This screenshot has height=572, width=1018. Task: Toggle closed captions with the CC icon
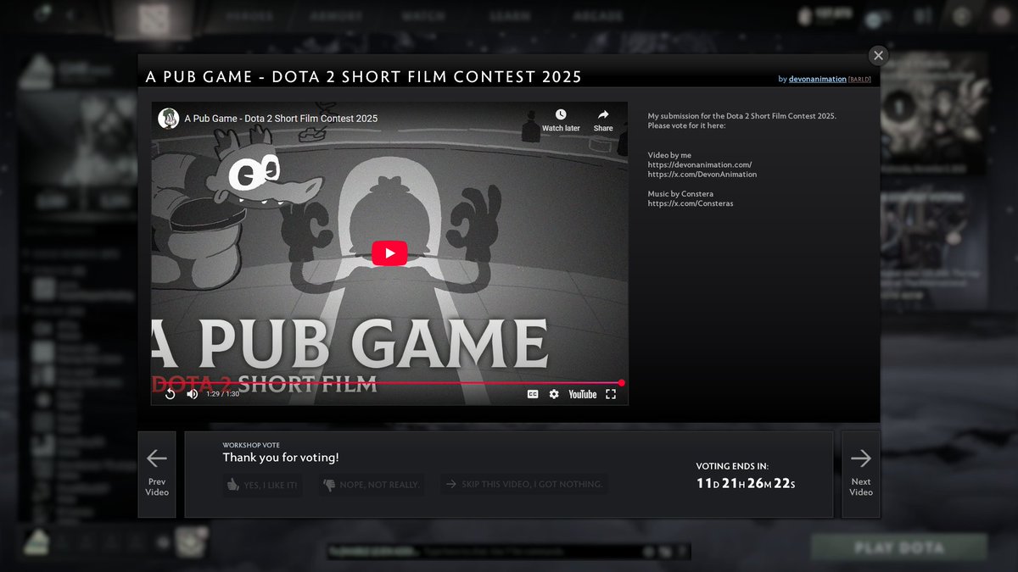point(533,394)
